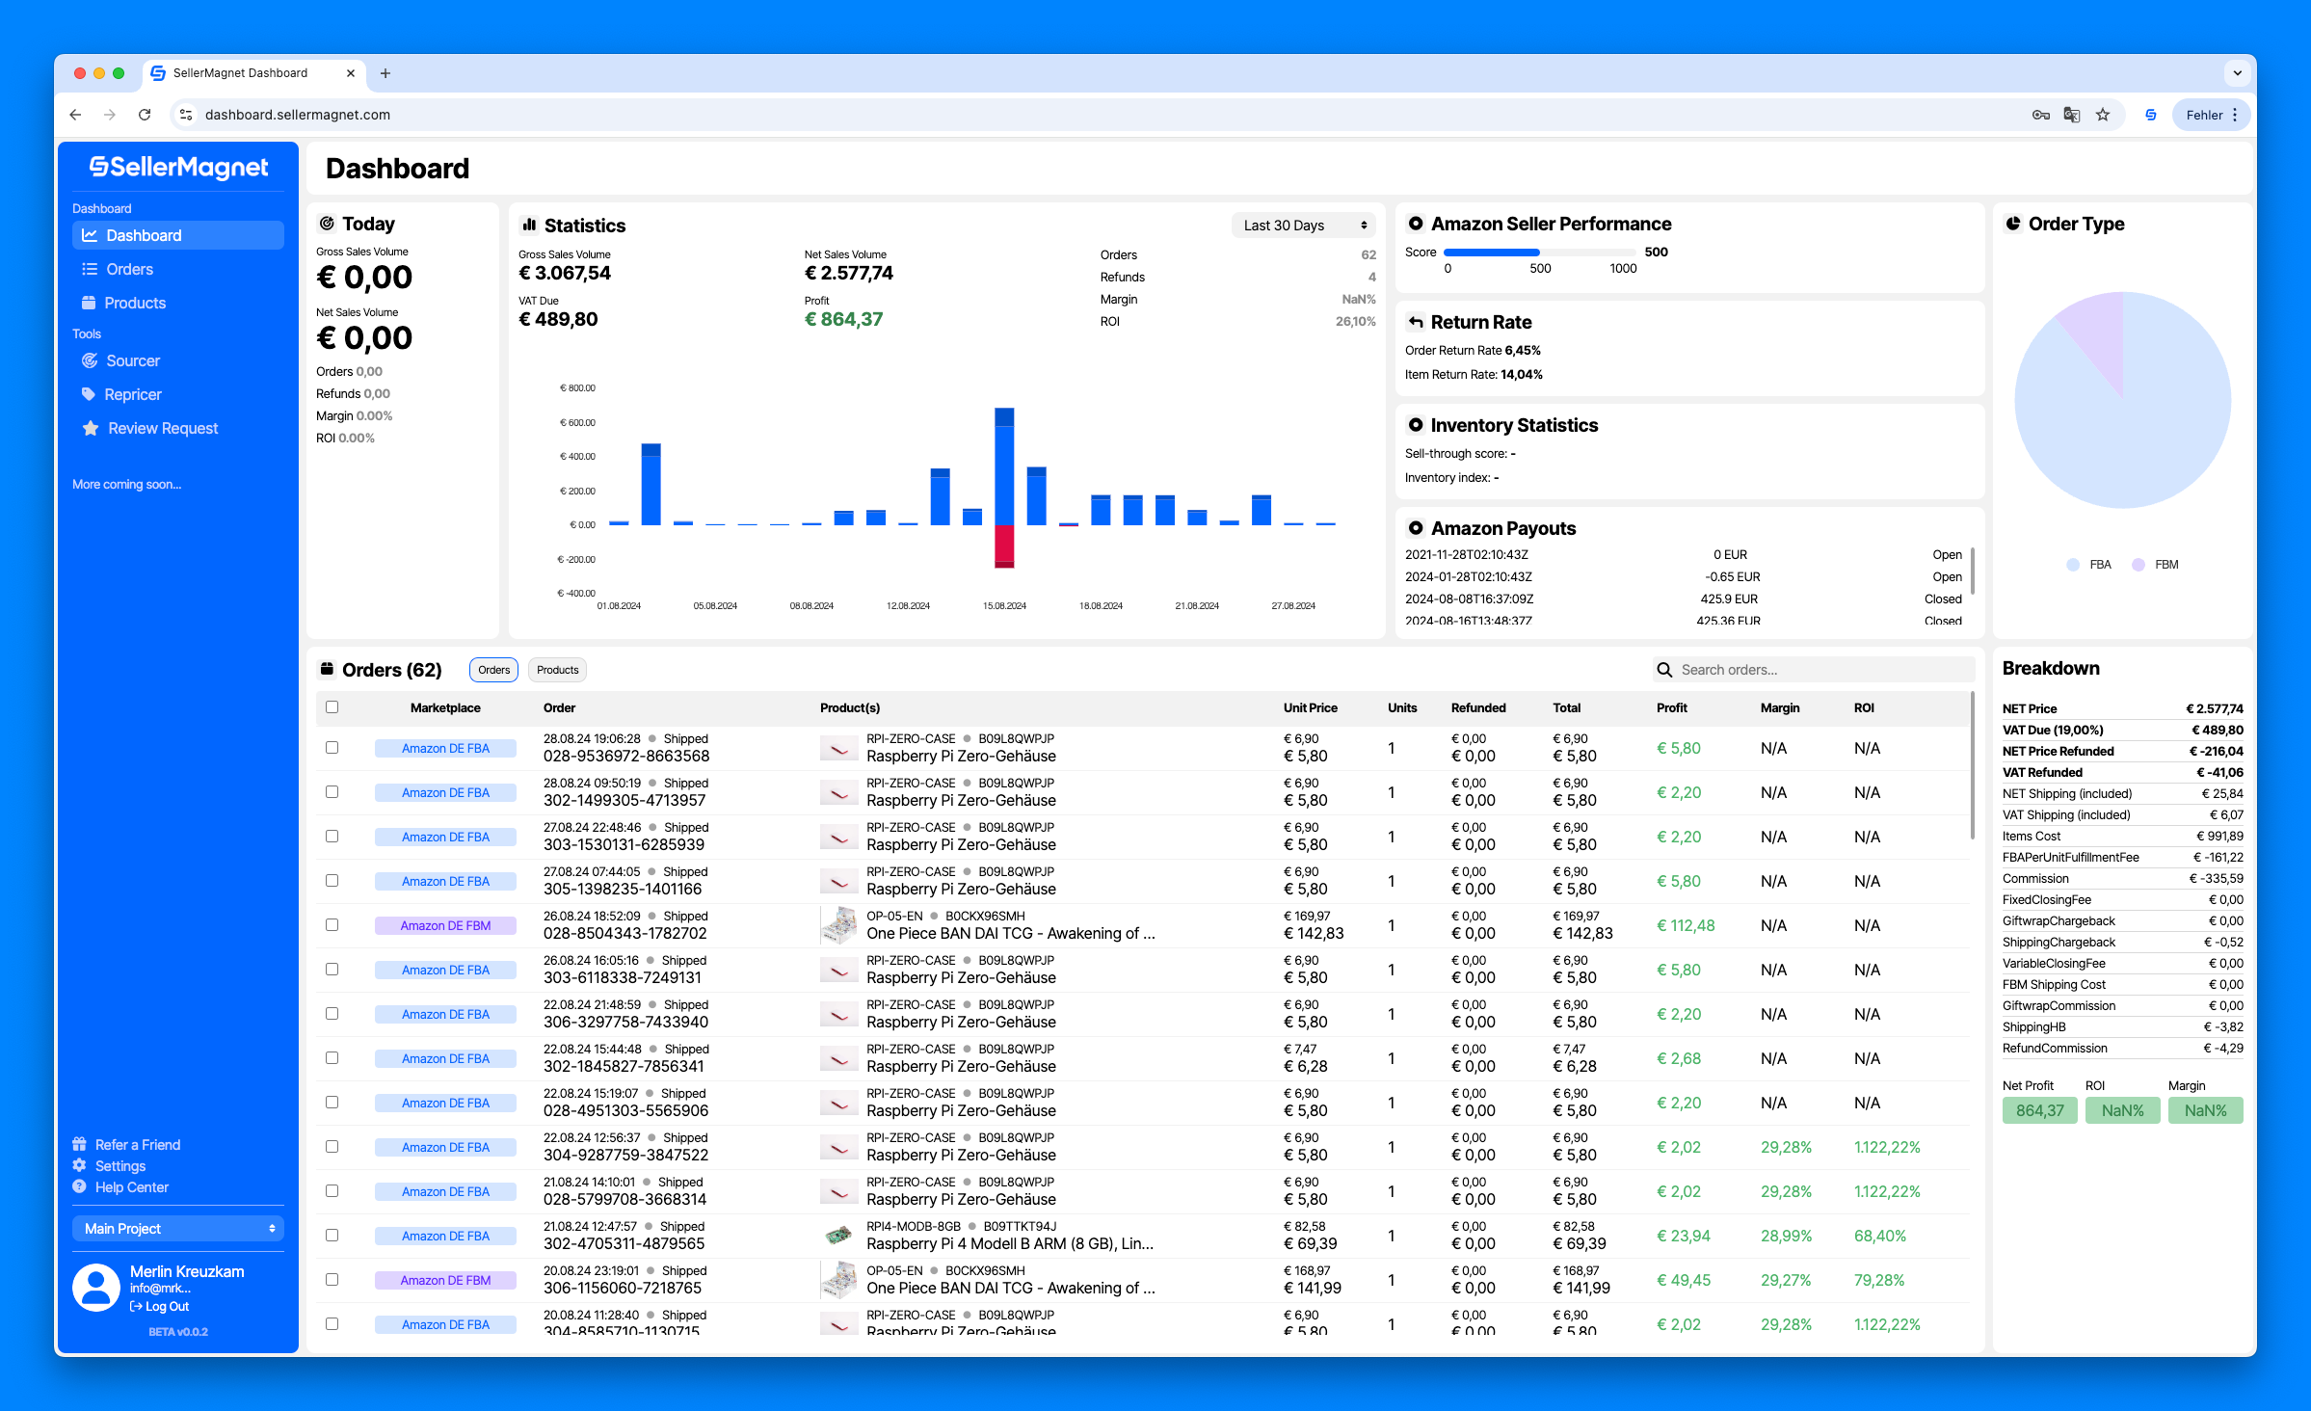Viewport: 2311px width, 1411px height.
Task: Click the SellerMagnet extension icon in toolbar
Action: (x=2151, y=115)
